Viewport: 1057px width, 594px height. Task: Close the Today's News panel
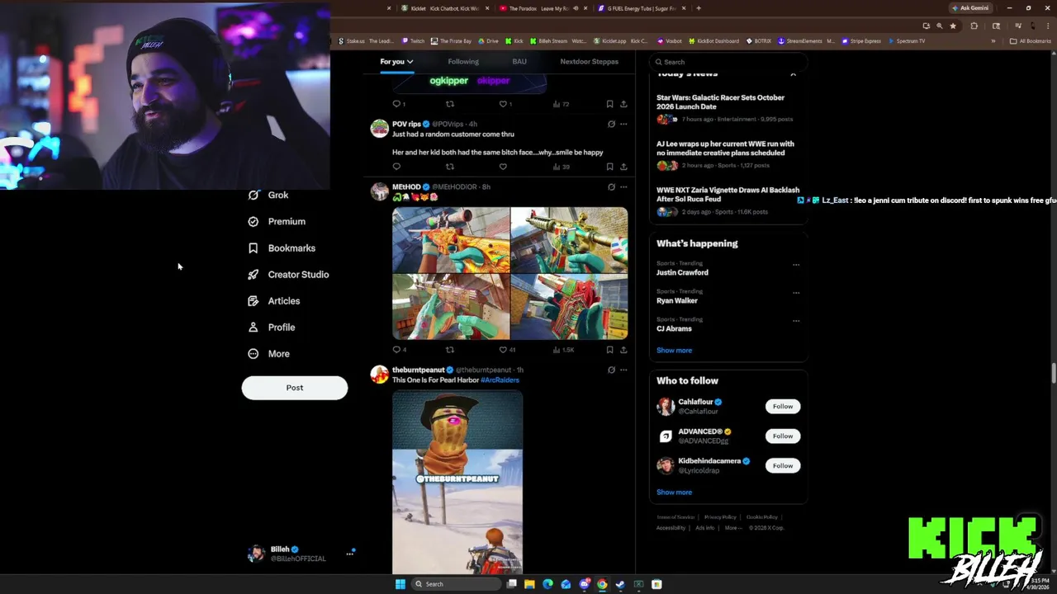(793, 74)
